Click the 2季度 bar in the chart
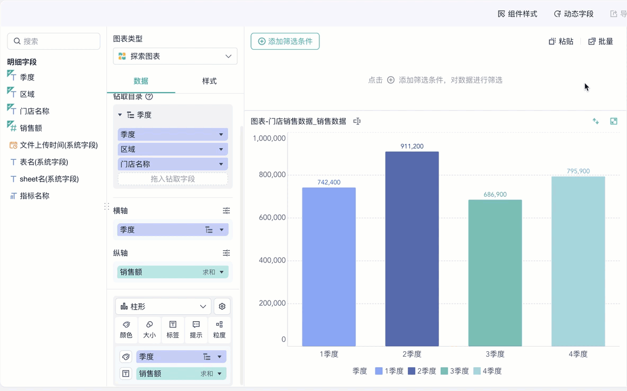627x391 pixels. [x=412, y=249]
